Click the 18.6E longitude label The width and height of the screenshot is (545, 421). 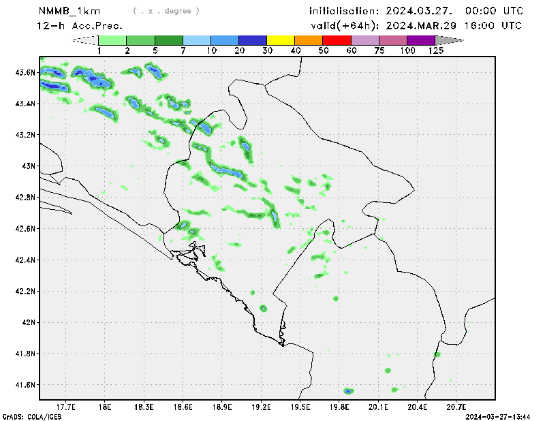(x=183, y=407)
